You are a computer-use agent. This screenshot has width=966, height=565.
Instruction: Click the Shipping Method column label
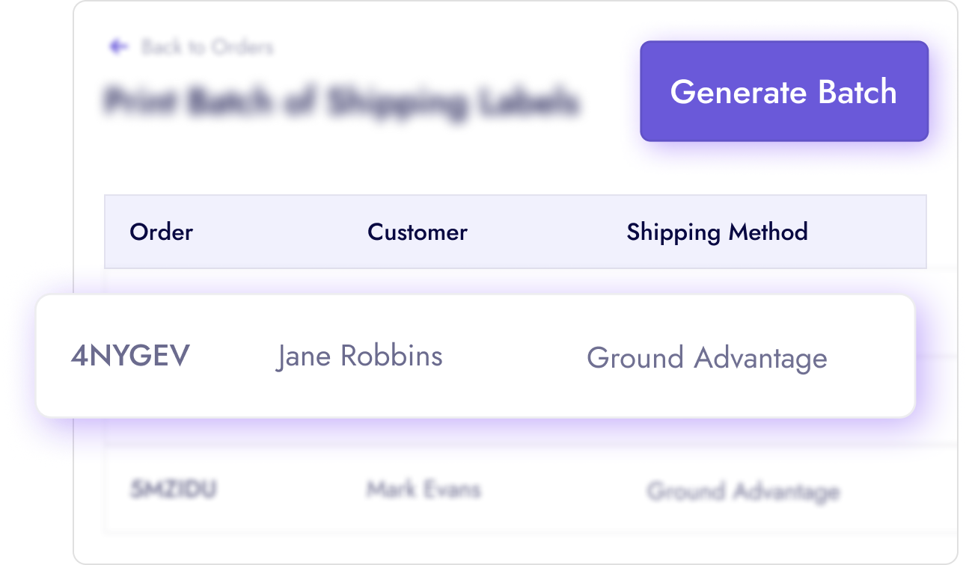(717, 232)
